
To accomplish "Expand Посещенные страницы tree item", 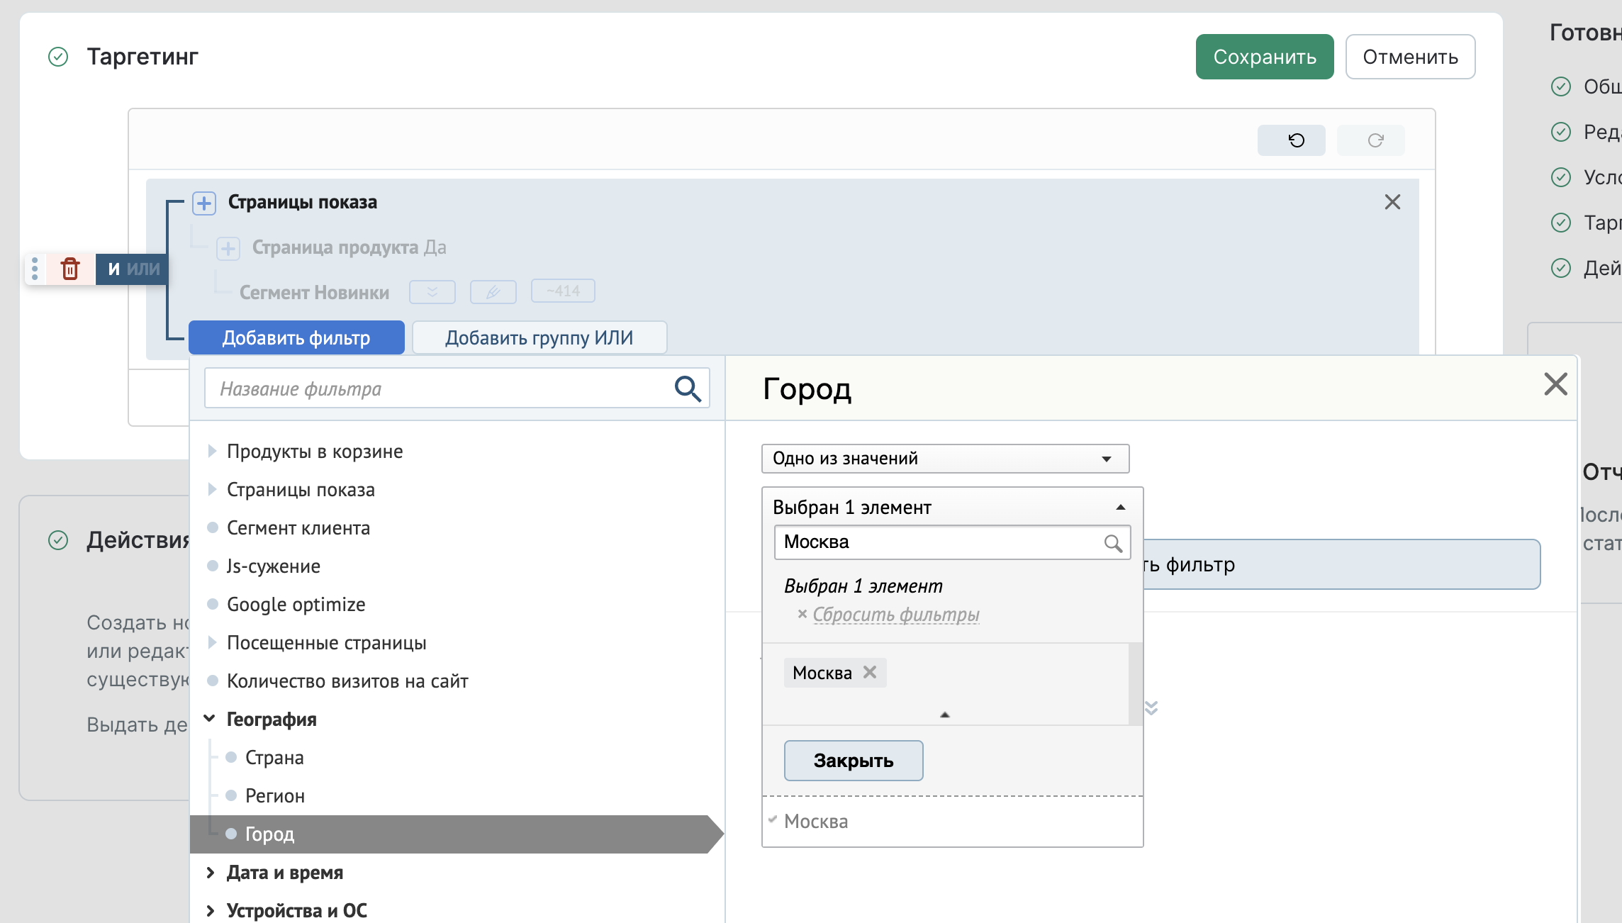I will click(x=211, y=642).
